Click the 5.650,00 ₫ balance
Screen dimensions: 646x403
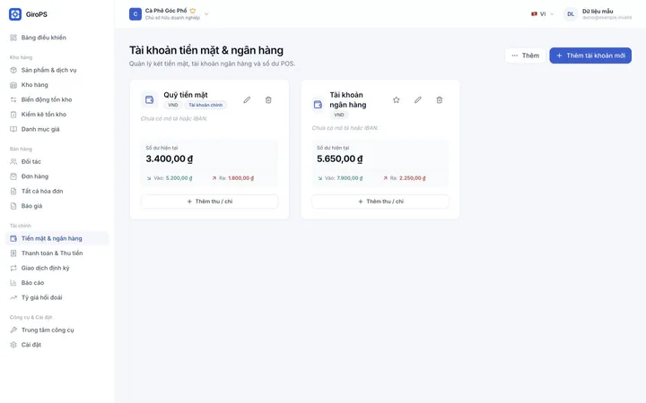[340, 159]
